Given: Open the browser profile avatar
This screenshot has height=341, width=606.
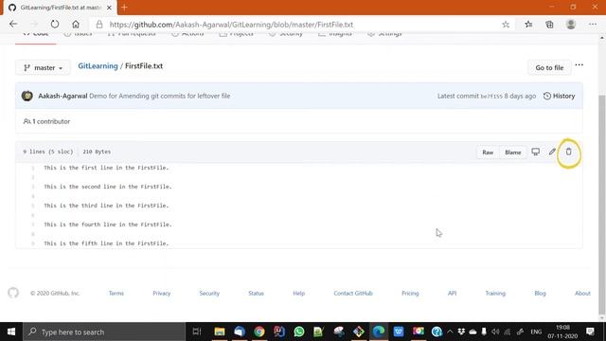Looking at the screenshot, I should pyautogui.click(x=571, y=24).
